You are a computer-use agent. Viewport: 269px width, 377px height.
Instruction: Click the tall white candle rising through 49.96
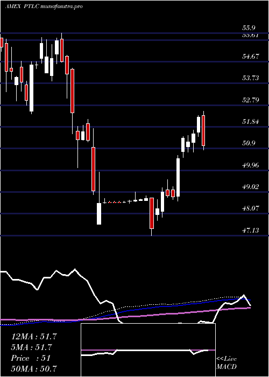178,177
